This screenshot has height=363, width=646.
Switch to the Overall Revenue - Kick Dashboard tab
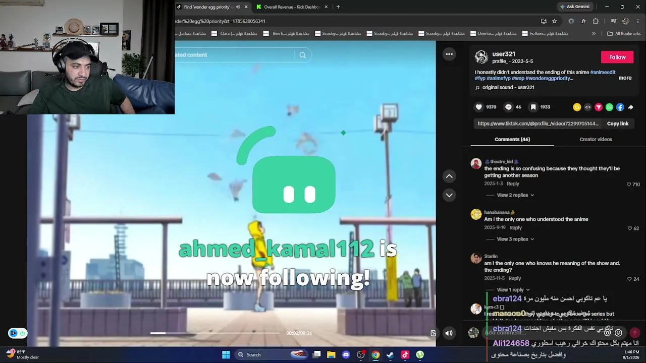[x=292, y=7]
